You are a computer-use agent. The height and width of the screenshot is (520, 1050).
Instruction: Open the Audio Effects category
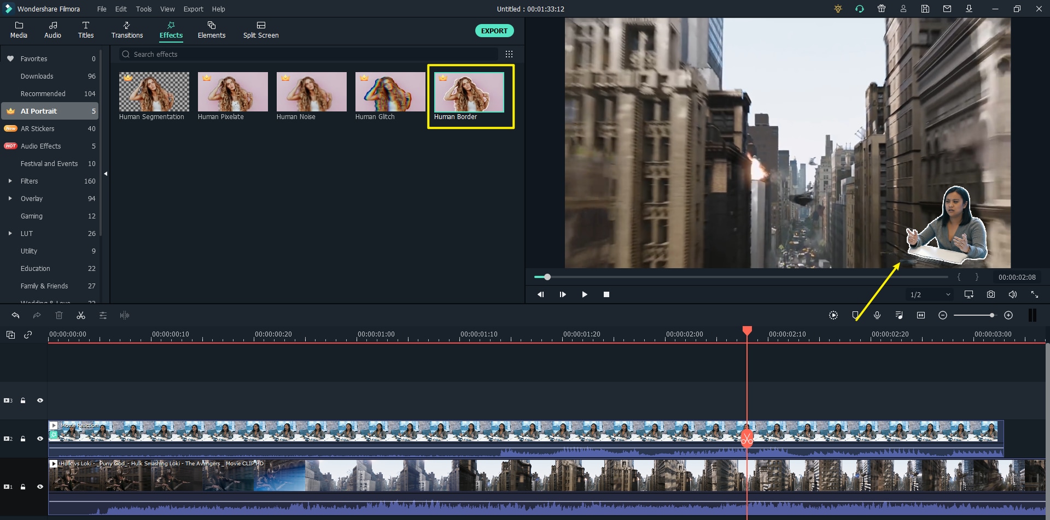point(50,146)
